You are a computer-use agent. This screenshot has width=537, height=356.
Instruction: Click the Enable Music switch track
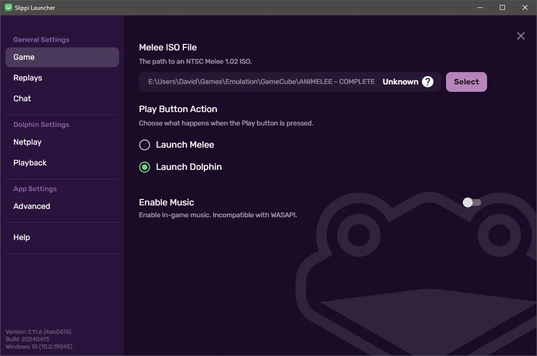[472, 202]
